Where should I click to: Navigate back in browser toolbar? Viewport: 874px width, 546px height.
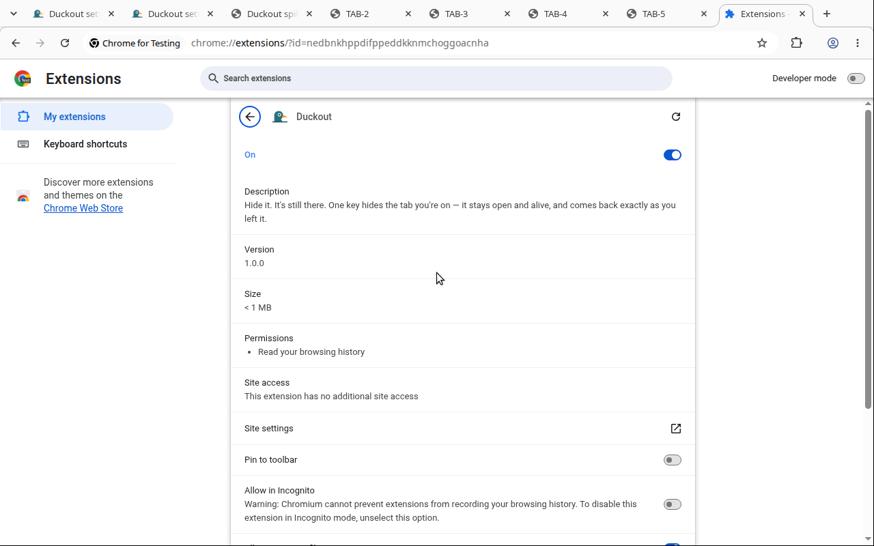[x=16, y=43]
